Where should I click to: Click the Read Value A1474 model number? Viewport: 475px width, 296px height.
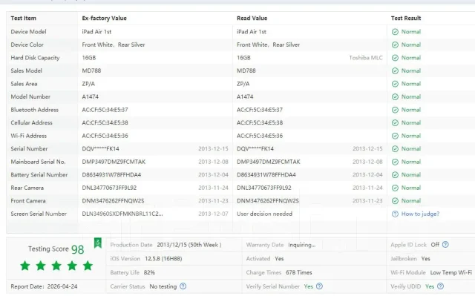[x=245, y=97]
